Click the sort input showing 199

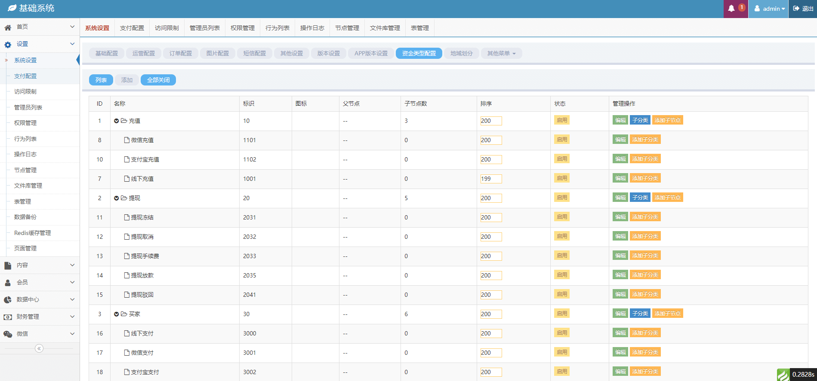(491, 179)
